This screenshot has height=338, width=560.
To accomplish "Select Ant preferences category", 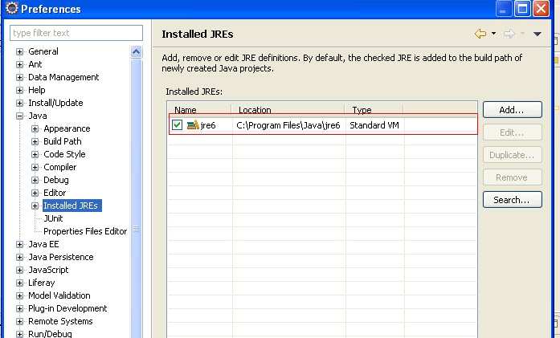I will tap(35, 64).
